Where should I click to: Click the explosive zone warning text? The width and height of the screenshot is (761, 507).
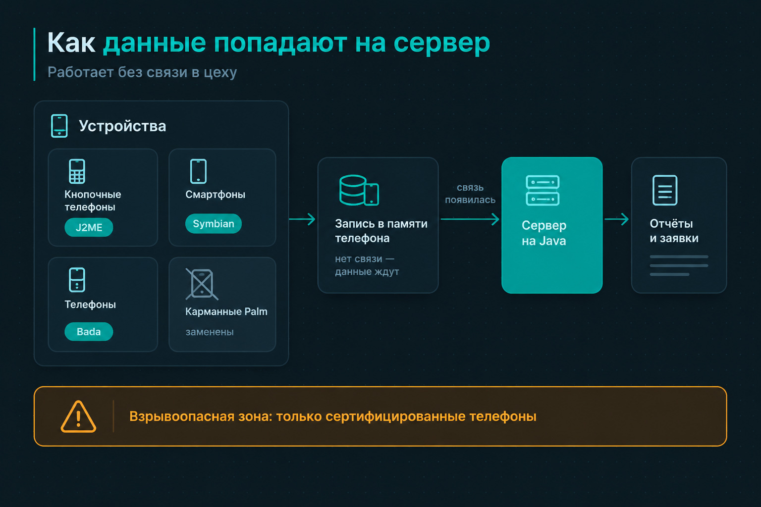(333, 416)
